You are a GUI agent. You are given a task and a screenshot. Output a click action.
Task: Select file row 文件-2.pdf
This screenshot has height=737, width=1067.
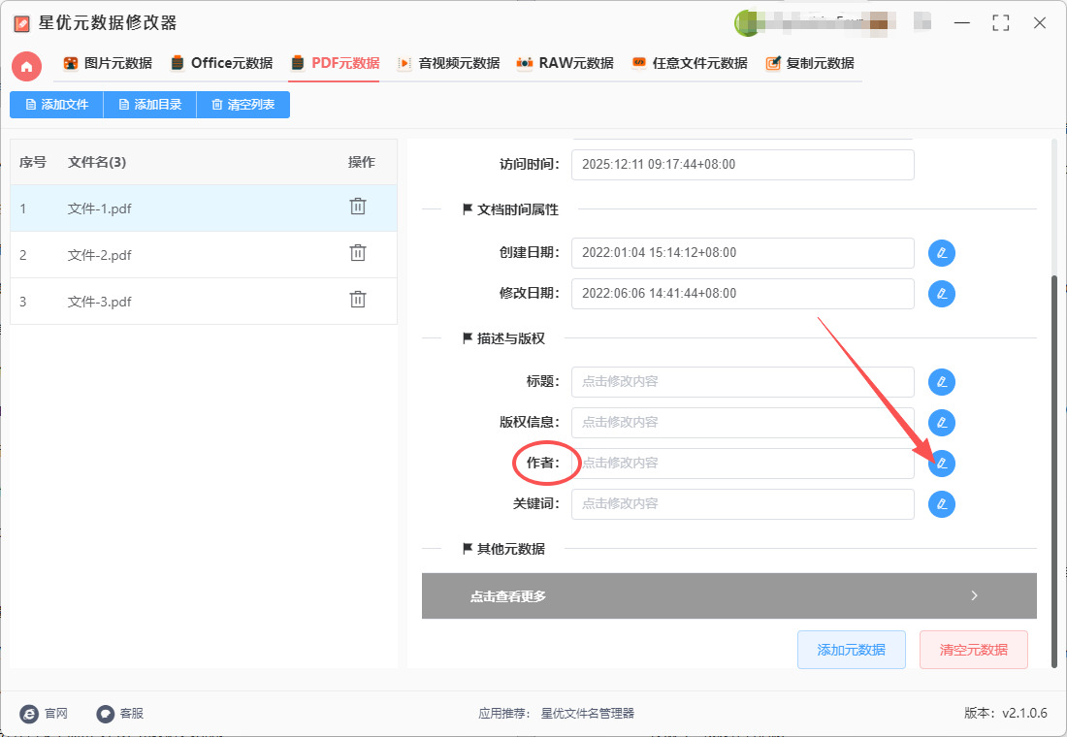pos(204,254)
